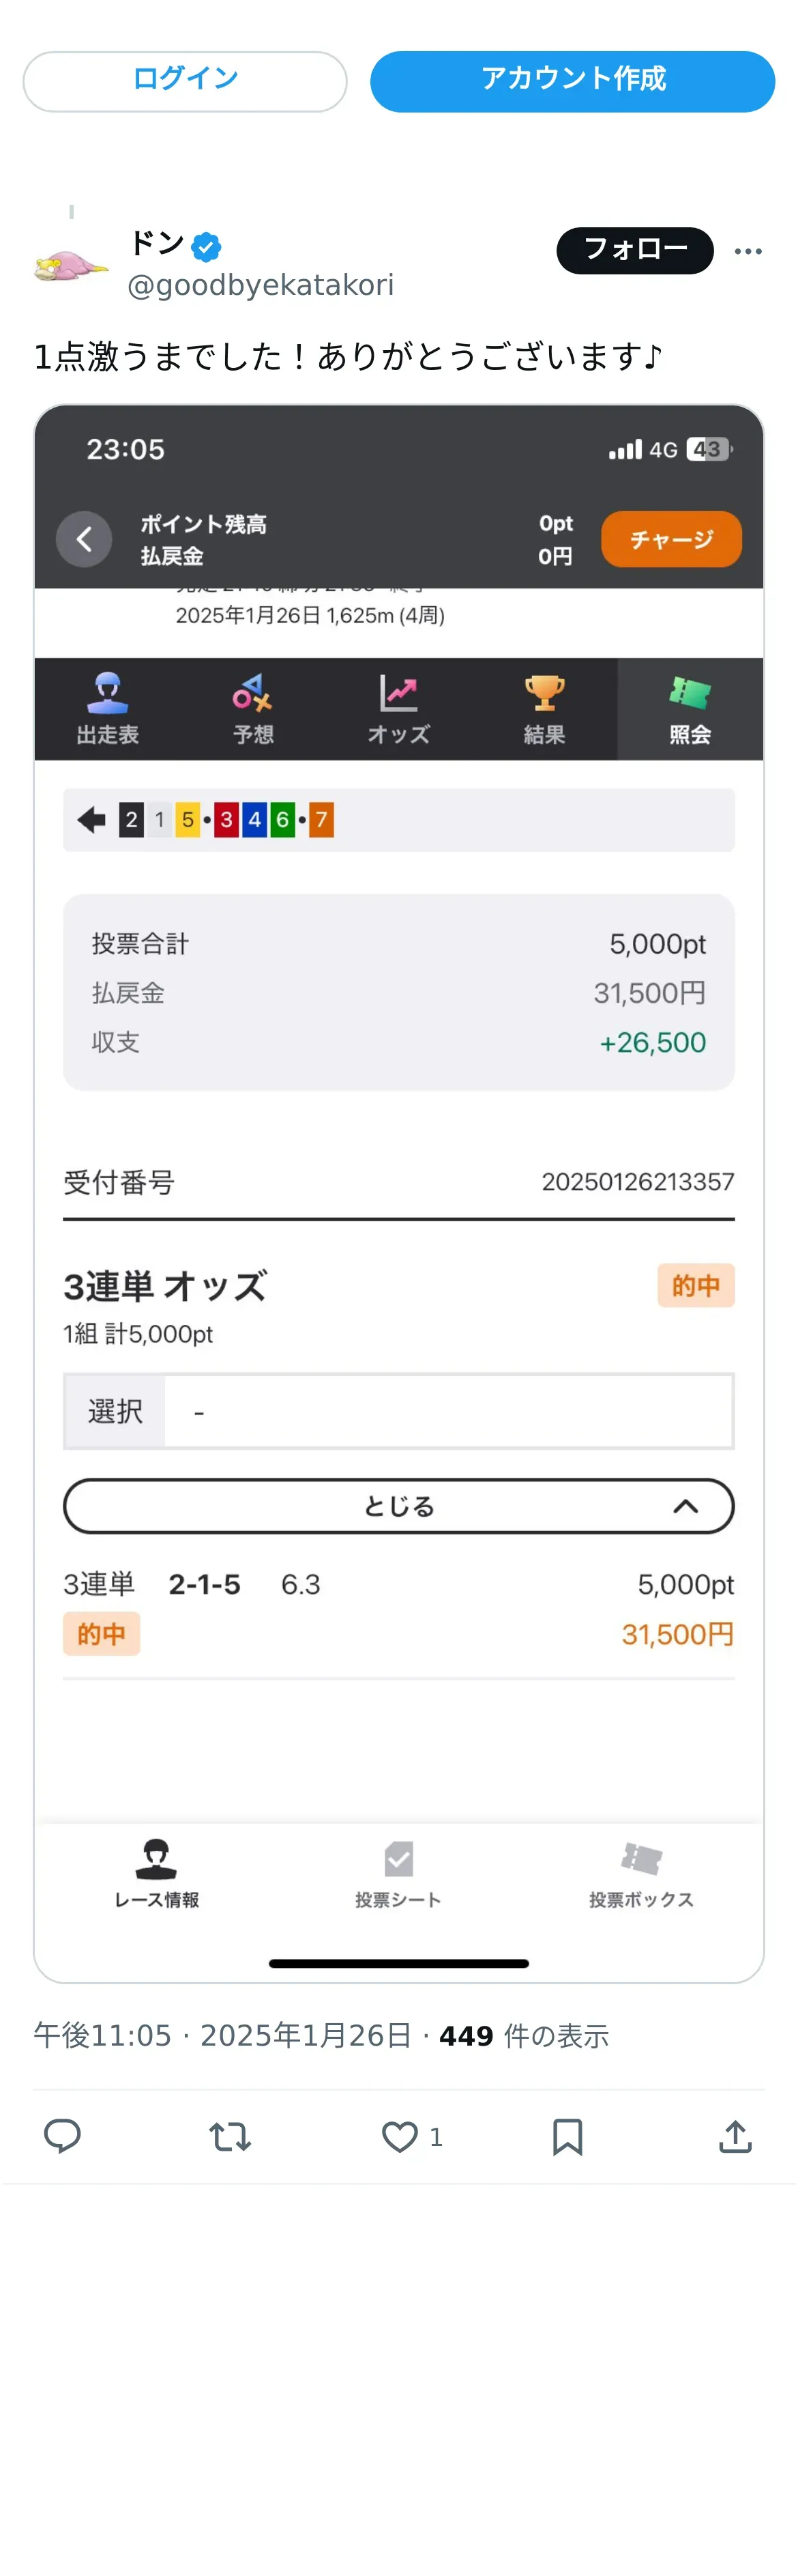Screen dimensions: 798x2576
Task: Tap the back chevron in point balance bar
Action: [84, 540]
